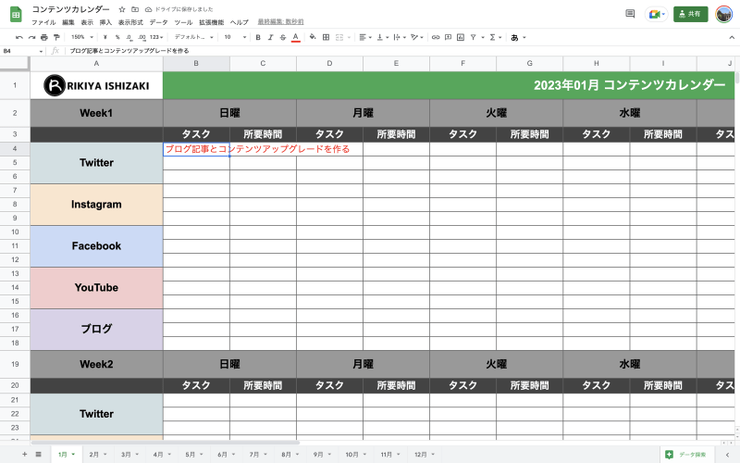Open the comment history icon

click(630, 14)
